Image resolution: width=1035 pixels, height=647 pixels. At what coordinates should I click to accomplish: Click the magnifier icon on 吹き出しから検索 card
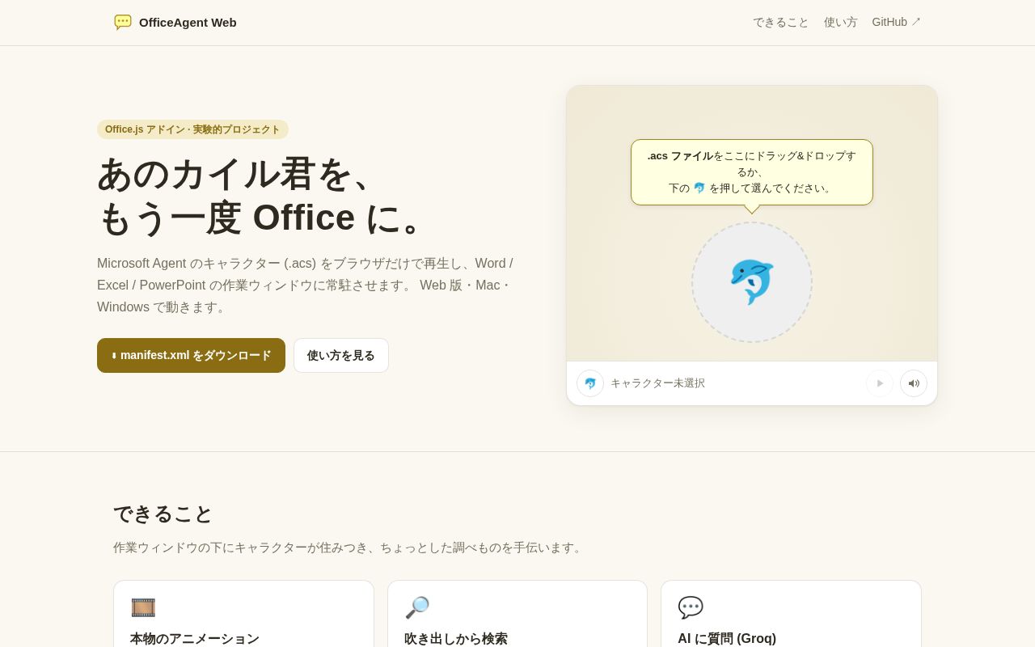[417, 607]
